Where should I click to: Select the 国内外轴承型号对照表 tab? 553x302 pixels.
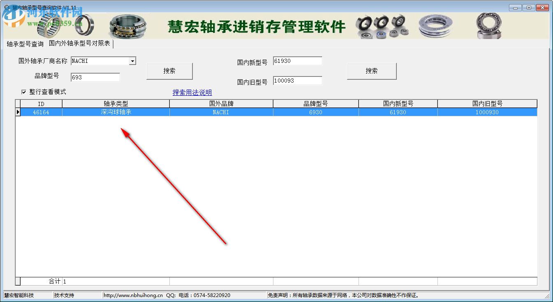(79, 44)
